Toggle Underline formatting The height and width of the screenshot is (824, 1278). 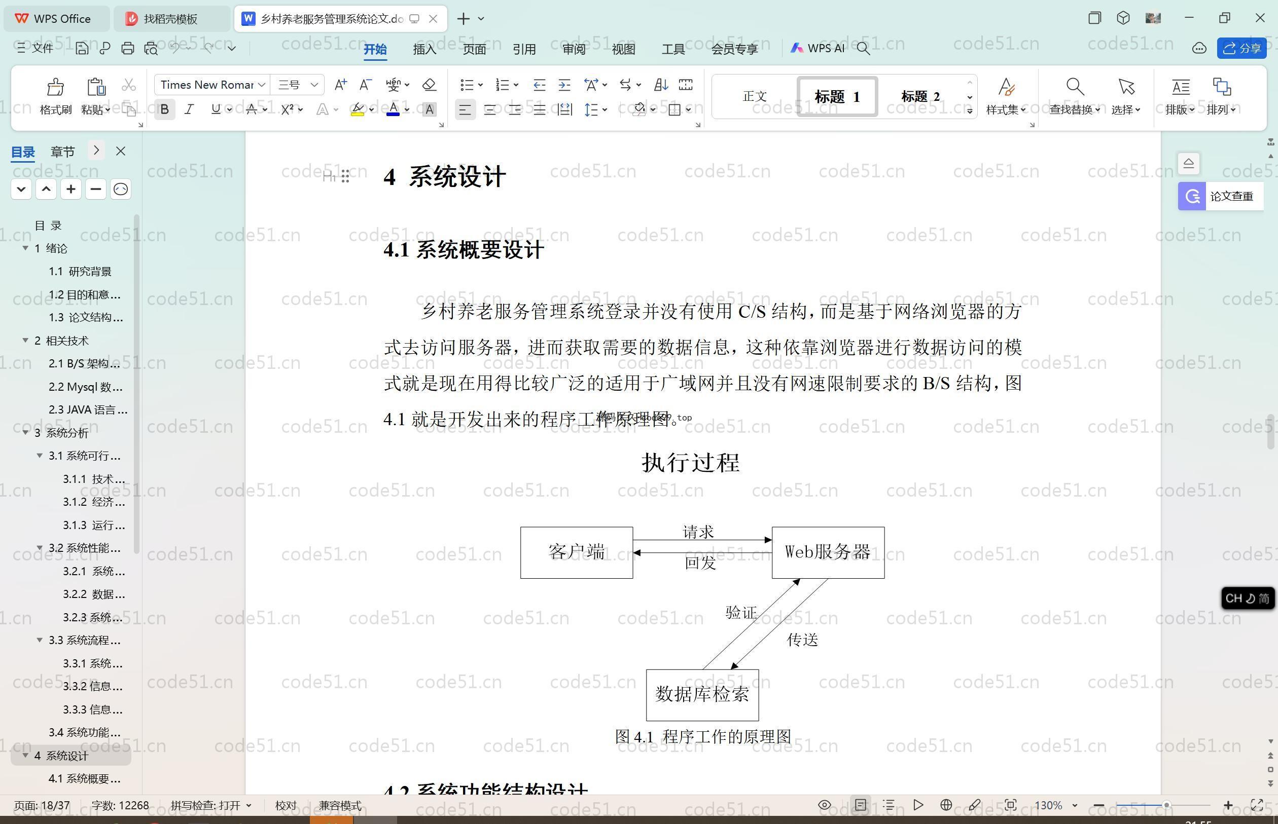216,109
